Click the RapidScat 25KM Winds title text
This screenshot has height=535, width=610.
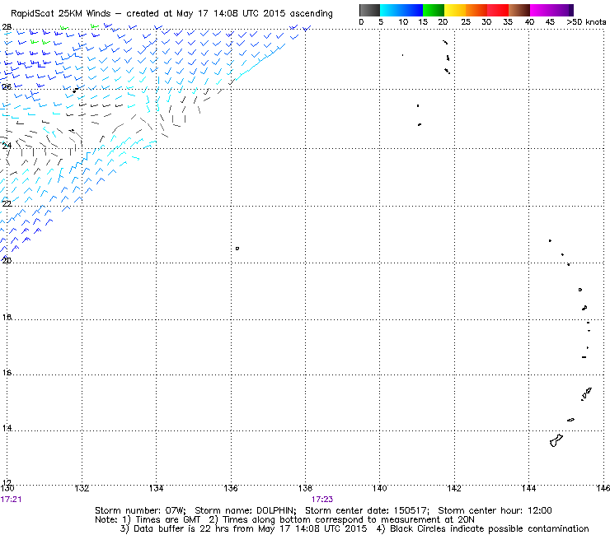click(61, 13)
